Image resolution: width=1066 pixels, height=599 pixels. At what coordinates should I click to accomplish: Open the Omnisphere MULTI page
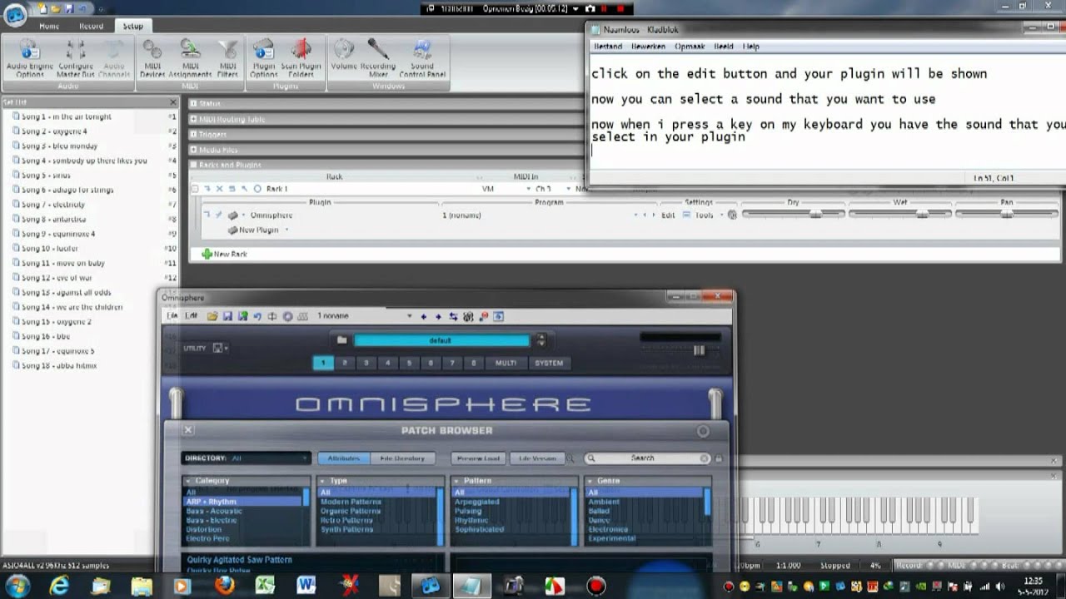click(506, 363)
